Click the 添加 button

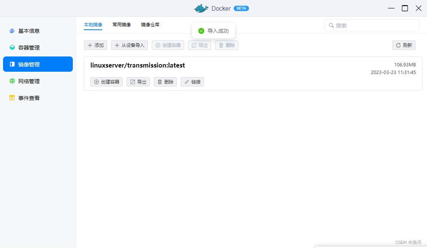[95, 45]
